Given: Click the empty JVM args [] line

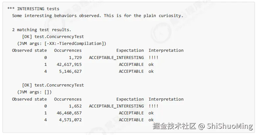Looking at the screenshot, I should (x=35, y=92).
